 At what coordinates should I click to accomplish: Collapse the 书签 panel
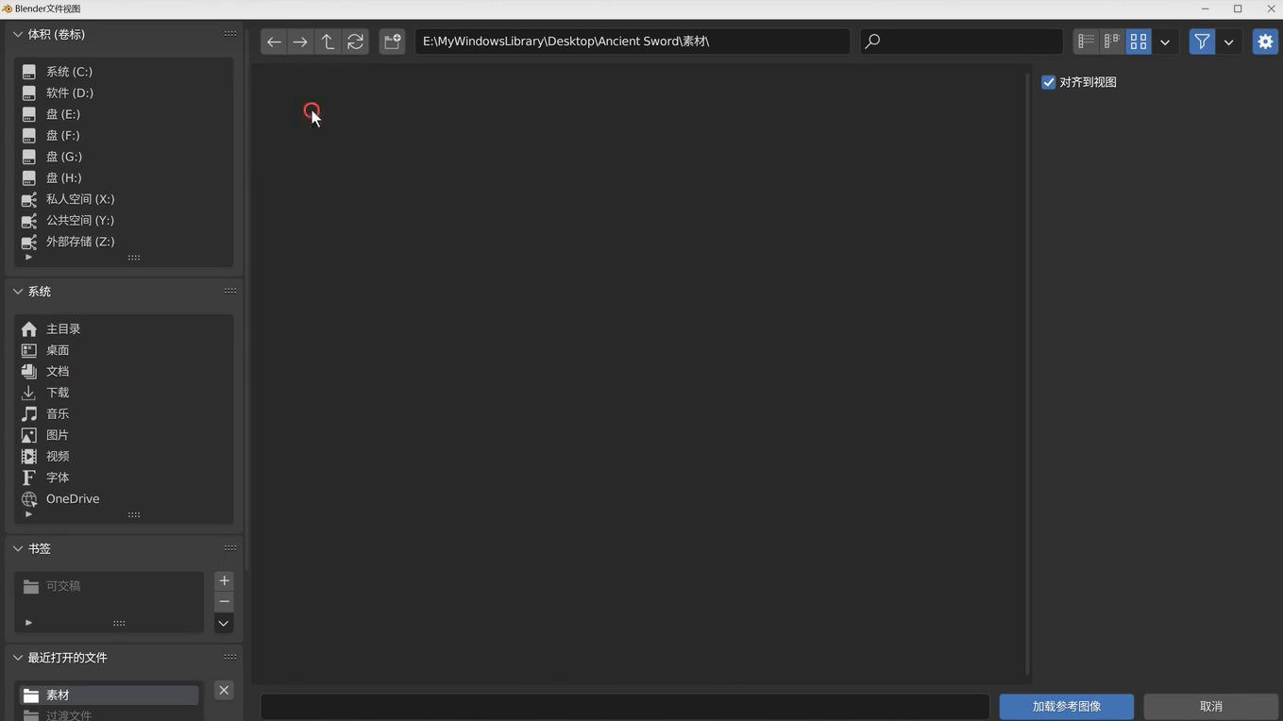coord(18,548)
